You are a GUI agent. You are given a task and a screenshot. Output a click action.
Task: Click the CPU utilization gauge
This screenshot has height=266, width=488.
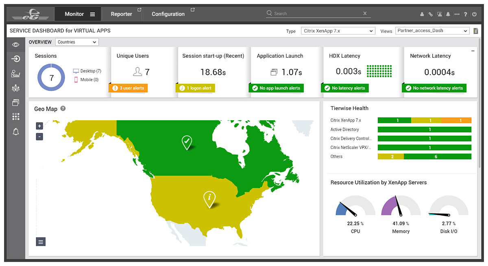click(x=355, y=205)
